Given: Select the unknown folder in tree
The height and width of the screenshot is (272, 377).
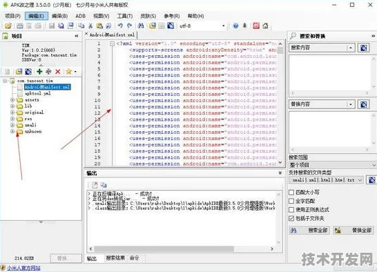Looking at the screenshot, I should click(33, 131).
